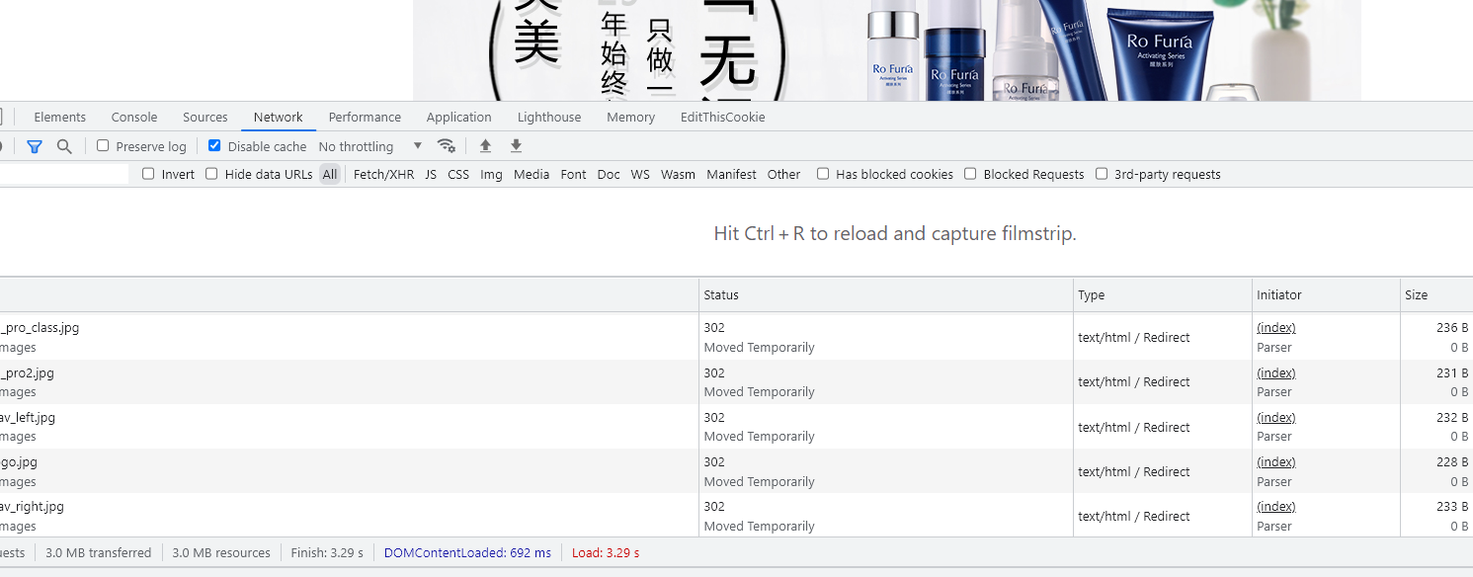Switch to the Console tab
1473x577 pixels.
coord(134,117)
